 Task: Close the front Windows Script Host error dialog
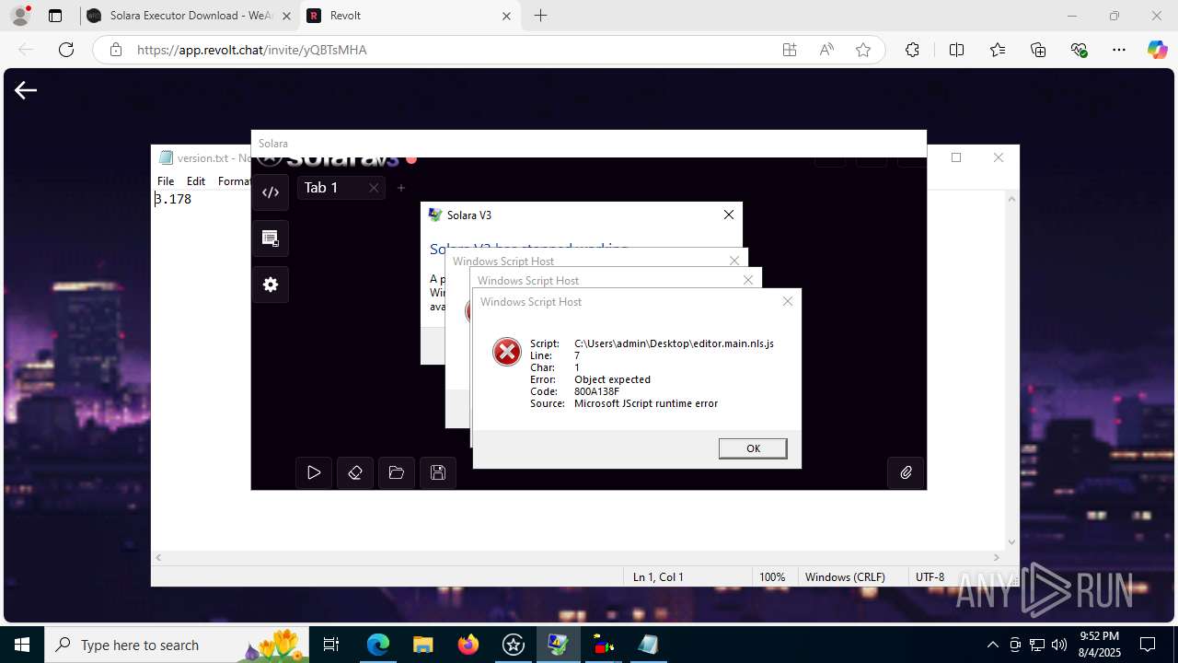(788, 301)
